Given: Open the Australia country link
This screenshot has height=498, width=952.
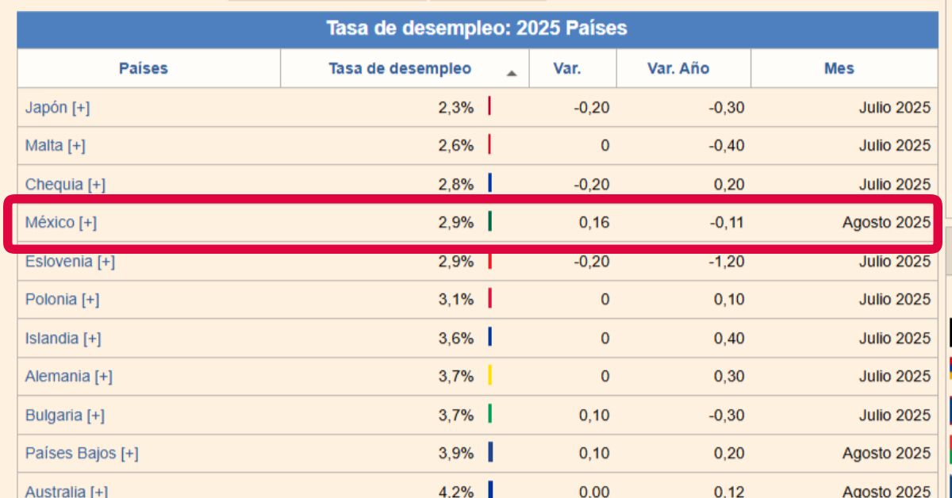Looking at the screenshot, I should point(56,492).
